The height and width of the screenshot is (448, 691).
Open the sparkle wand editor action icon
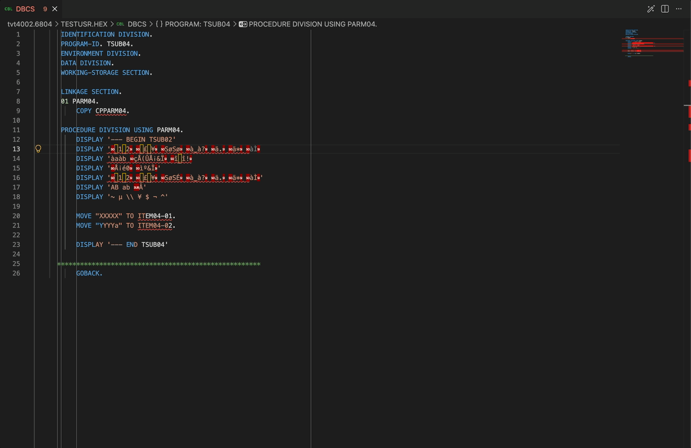click(651, 9)
